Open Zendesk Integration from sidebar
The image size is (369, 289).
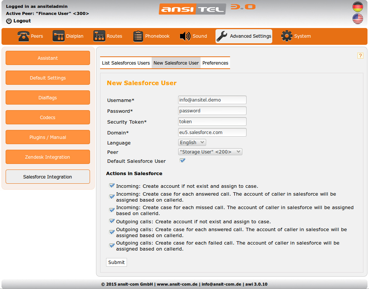pos(48,157)
